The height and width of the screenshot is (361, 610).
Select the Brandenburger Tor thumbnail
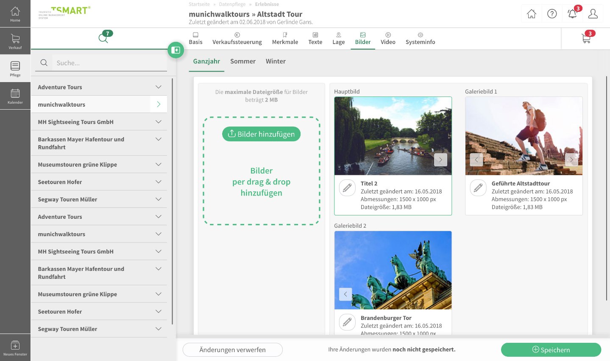(x=393, y=270)
